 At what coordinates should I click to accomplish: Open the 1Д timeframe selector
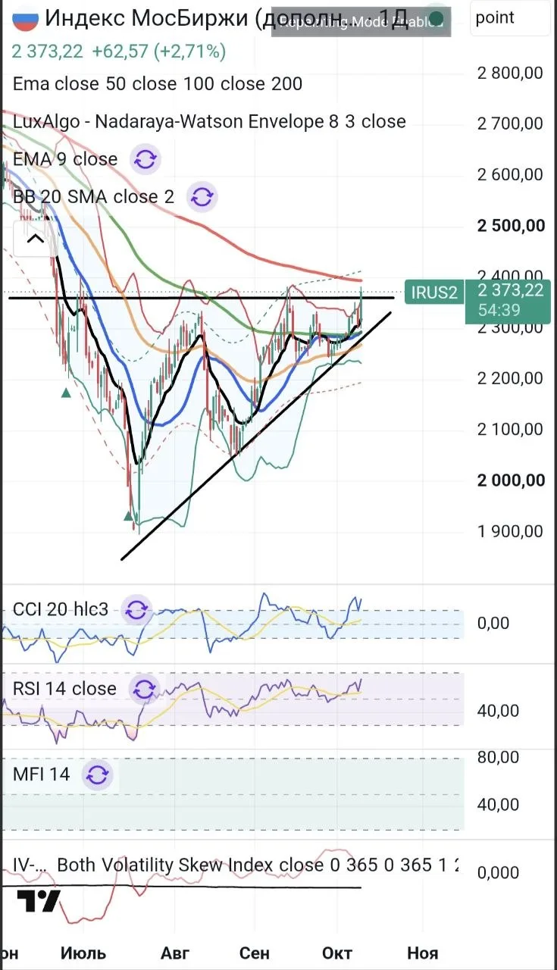coord(393,19)
